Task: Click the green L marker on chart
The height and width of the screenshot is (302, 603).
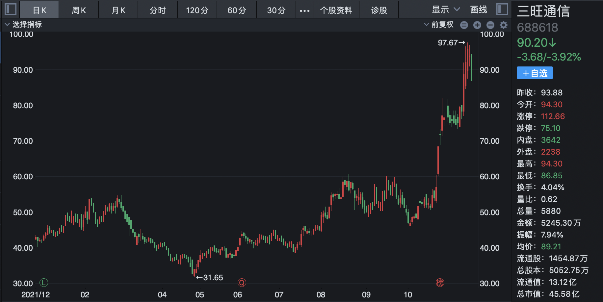Action: [44, 282]
